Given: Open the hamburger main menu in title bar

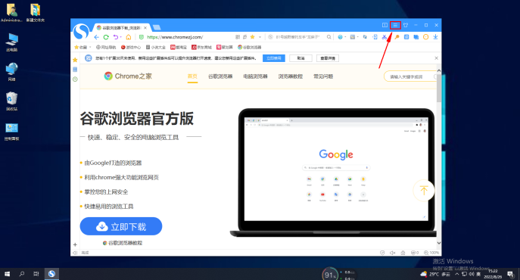Looking at the screenshot, I should click(x=395, y=25).
